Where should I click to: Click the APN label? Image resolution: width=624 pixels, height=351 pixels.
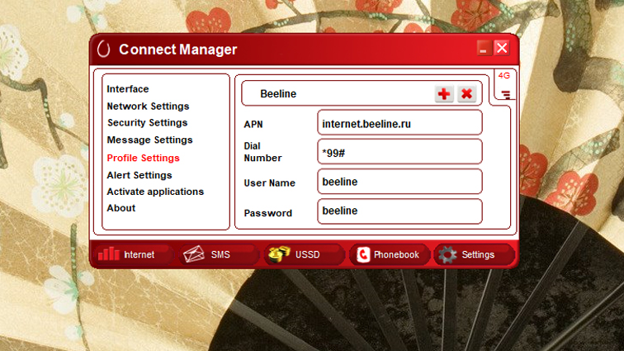coord(253,125)
